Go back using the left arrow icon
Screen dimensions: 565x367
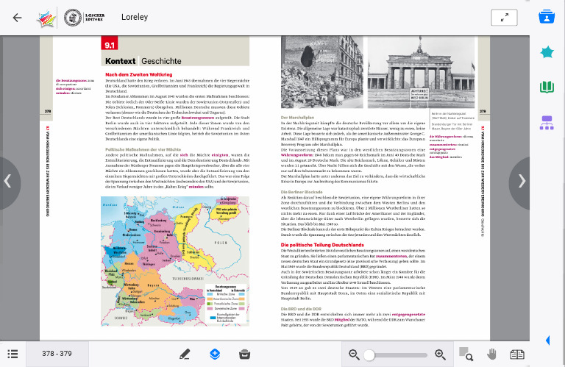point(18,18)
